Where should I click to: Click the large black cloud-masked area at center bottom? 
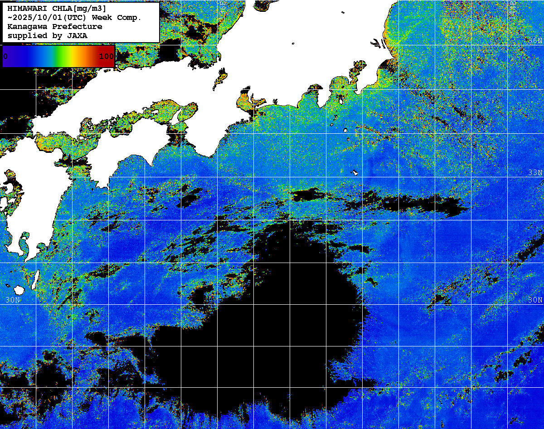pos(290,327)
